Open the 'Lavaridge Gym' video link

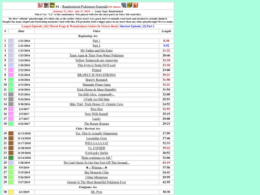96,138
